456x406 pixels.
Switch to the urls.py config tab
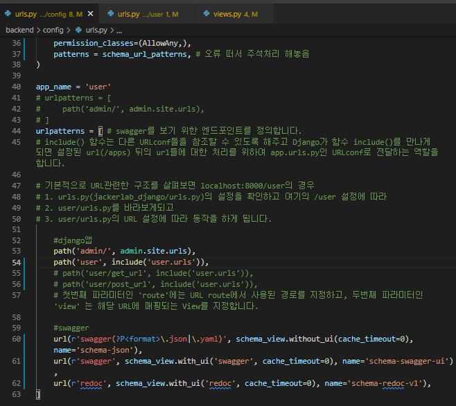[49, 14]
